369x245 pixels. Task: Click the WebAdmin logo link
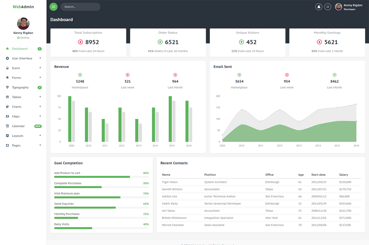[23, 7]
